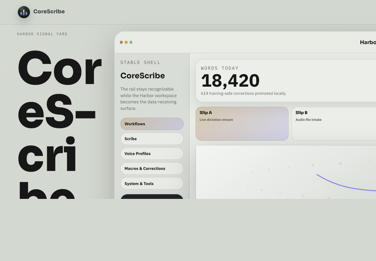Click the 18,420 words today value
Viewport: 376px width, 261px height.
[230, 81]
